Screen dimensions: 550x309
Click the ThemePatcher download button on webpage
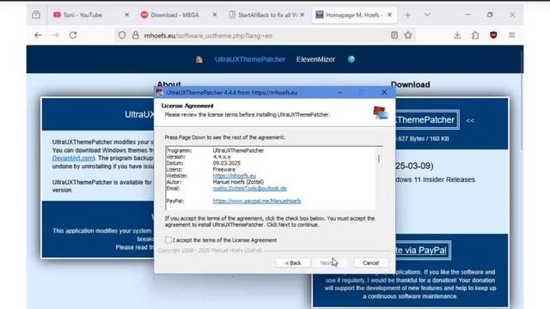click(426, 120)
